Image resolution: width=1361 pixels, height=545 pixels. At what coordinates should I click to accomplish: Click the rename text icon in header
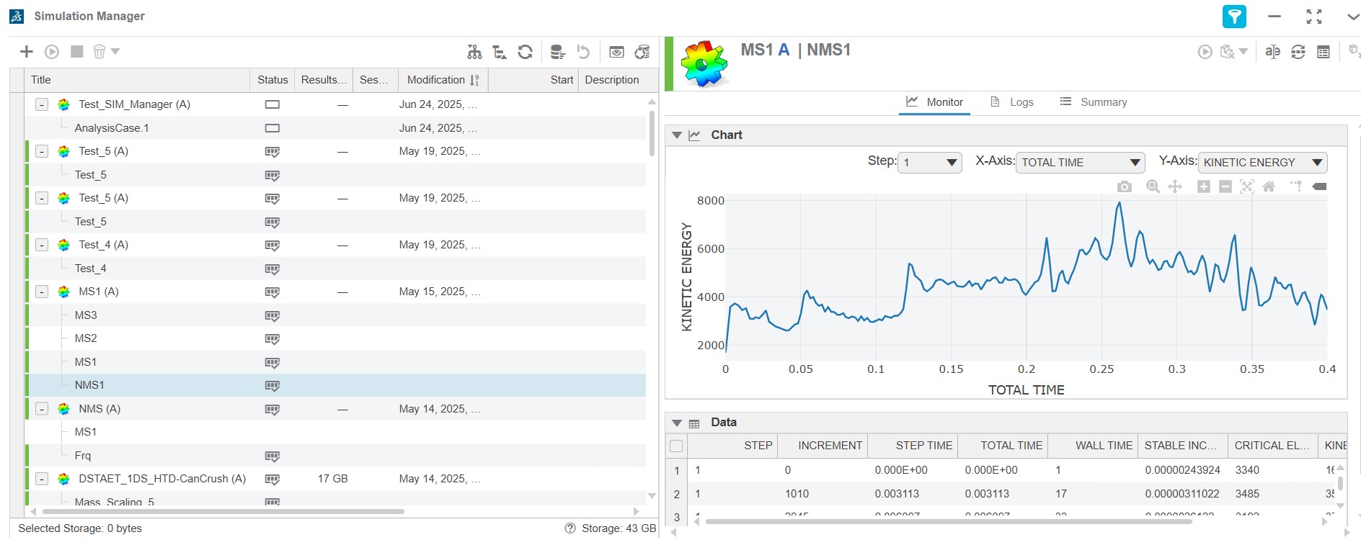click(1272, 52)
